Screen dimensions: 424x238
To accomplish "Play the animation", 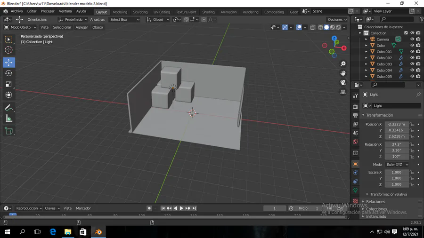I will click(181, 208).
